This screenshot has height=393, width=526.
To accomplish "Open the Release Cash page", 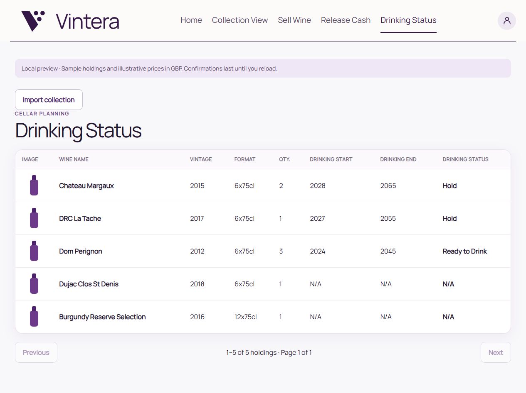I will coord(346,20).
